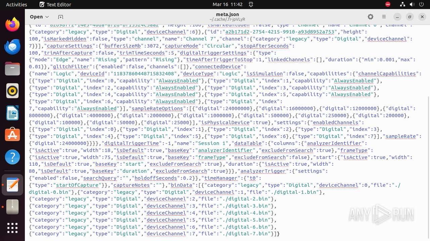The height and width of the screenshot is (241, 430).
Task: Show applications grid
Action: 12,228
